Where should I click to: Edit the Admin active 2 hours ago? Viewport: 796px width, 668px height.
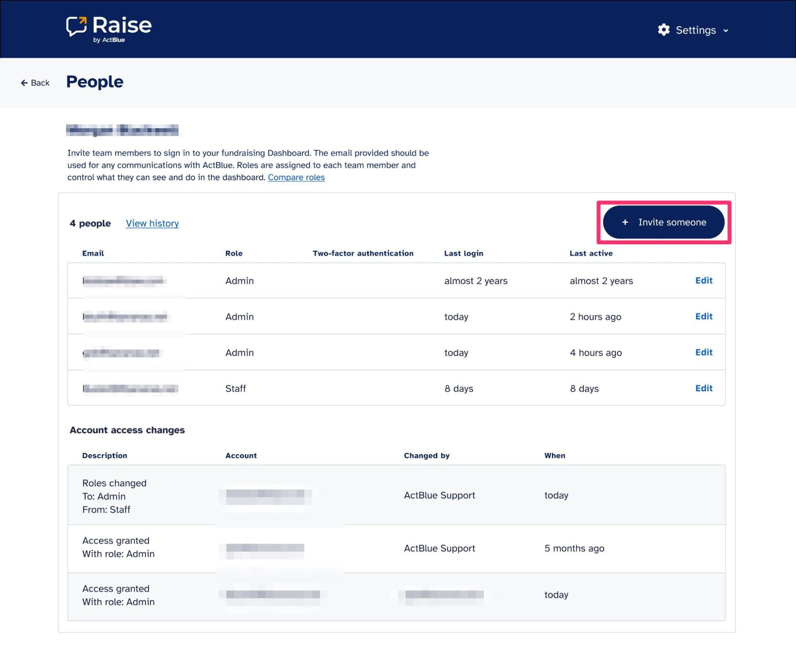(x=703, y=316)
